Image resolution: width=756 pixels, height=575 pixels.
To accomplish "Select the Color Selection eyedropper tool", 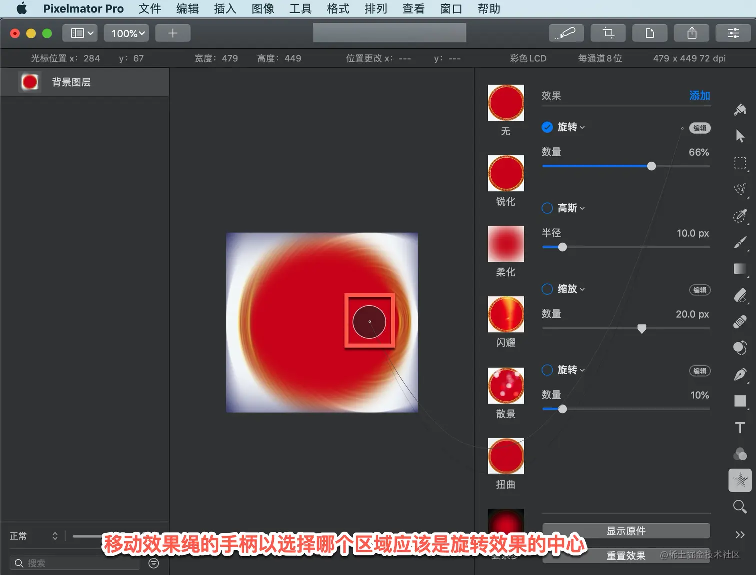I will pyautogui.click(x=740, y=216).
